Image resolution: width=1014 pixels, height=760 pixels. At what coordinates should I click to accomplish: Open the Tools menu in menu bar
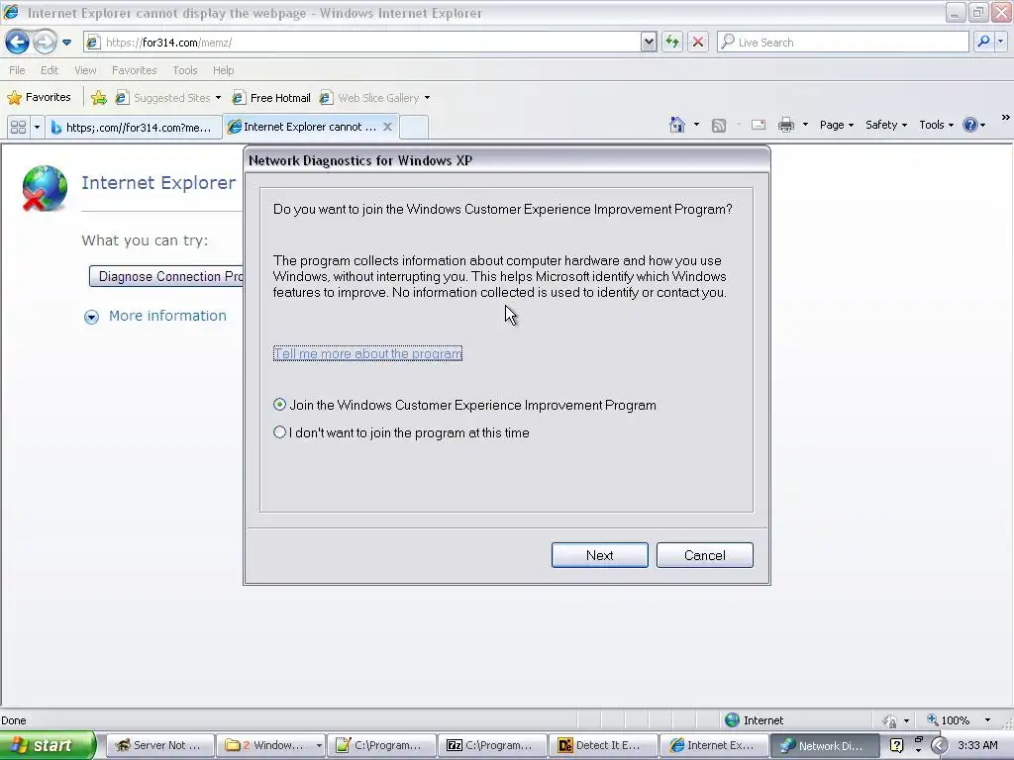pos(185,70)
